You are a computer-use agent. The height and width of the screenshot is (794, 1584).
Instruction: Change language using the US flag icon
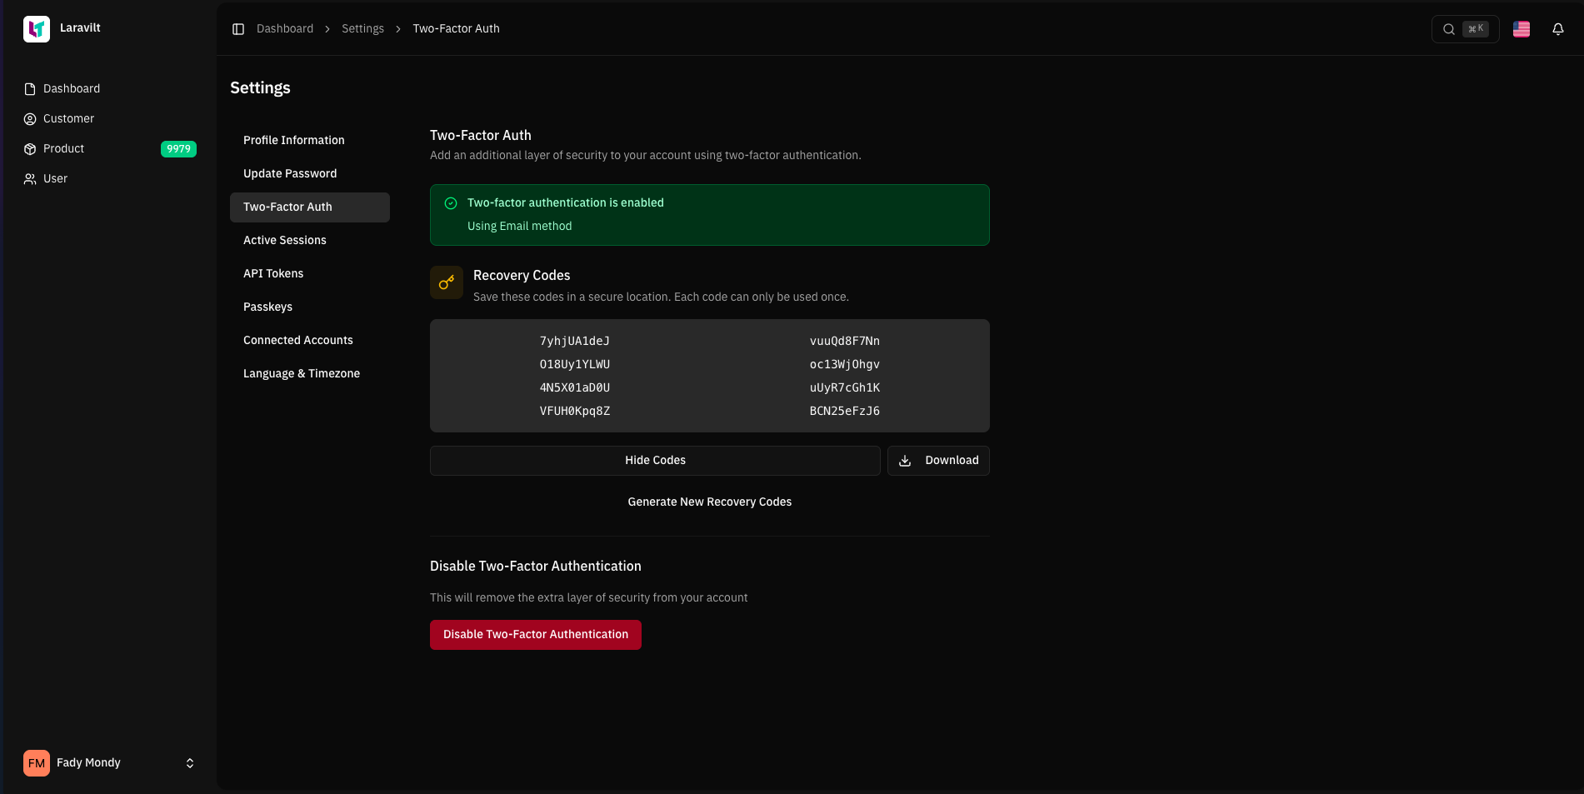1521,28
